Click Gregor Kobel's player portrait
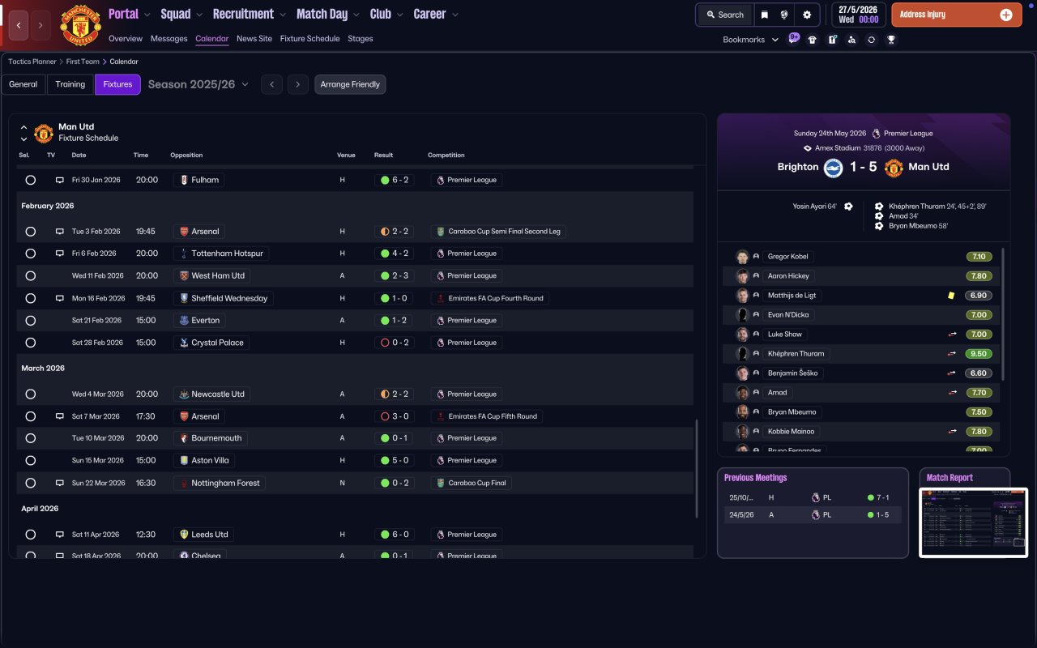This screenshot has height=648, width=1037. [742, 257]
